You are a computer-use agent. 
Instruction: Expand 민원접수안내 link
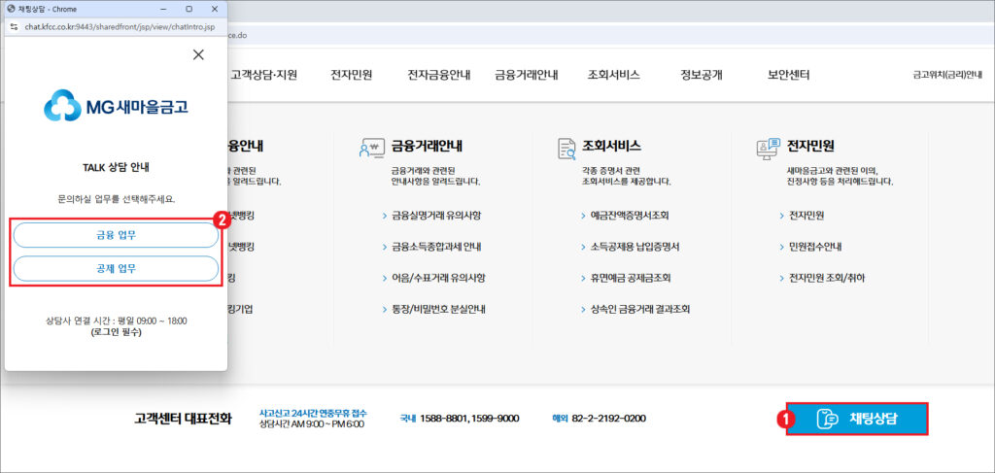coord(814,247)
